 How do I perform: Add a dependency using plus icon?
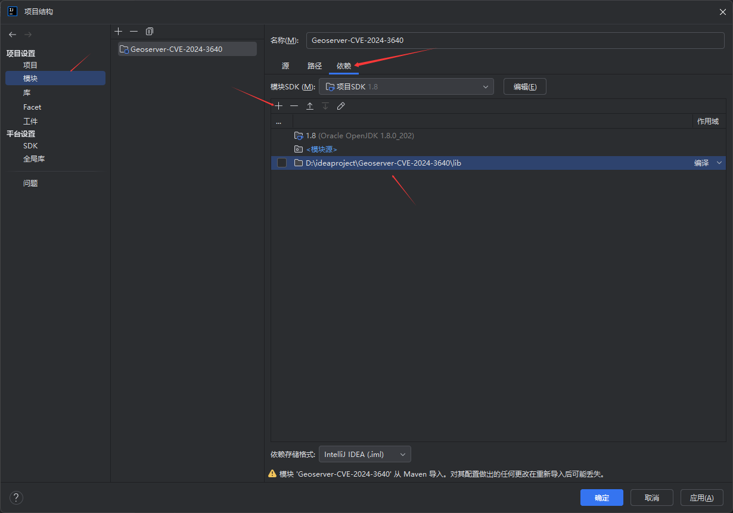(x=278, y=106)
